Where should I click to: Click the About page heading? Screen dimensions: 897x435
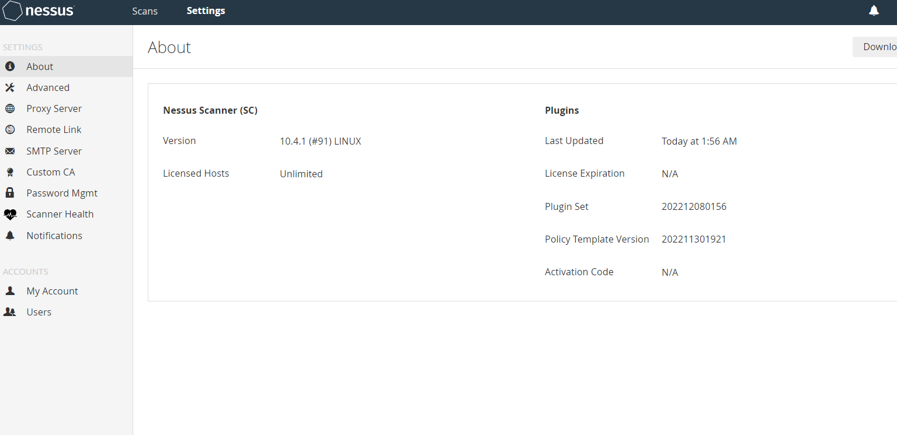pyautogui.click(x=169, y=47)
